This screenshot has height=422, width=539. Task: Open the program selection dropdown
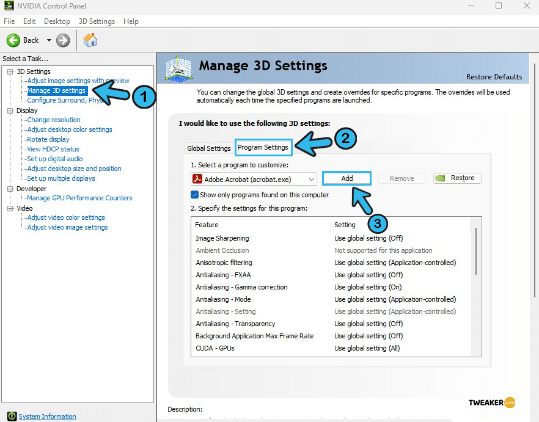(x=254, y=179)
